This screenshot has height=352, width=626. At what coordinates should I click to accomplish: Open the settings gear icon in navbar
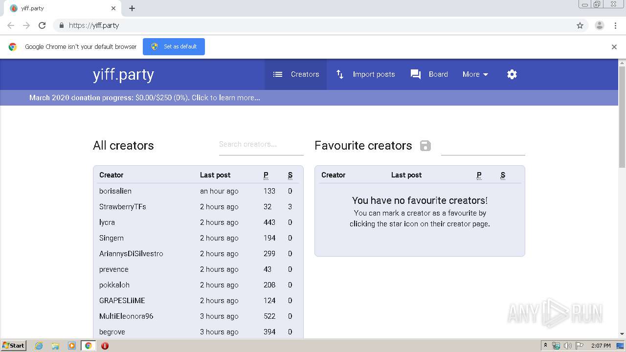pos(512,74)
